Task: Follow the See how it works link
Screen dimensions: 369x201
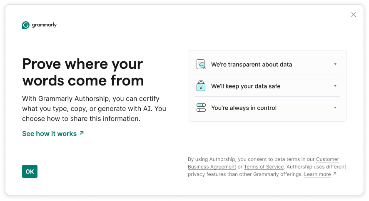Action: pos(49,133)
